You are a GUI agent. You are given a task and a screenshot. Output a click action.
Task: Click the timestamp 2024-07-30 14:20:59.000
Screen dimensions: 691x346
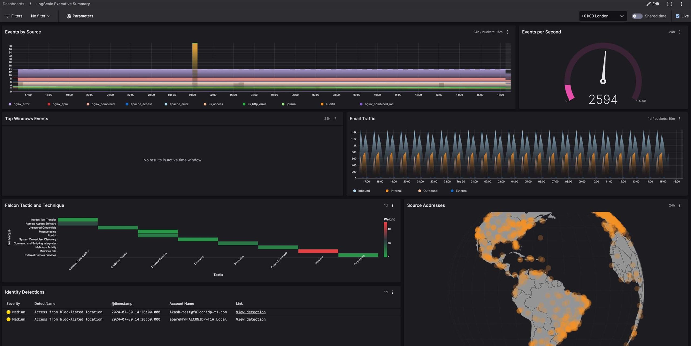(x=136, y=319)
